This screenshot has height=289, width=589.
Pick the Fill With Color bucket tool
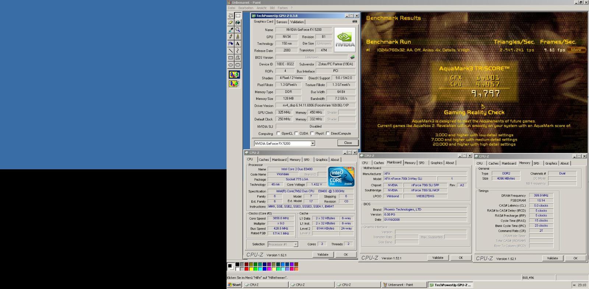pyautogui.click(x=238, y=22)
